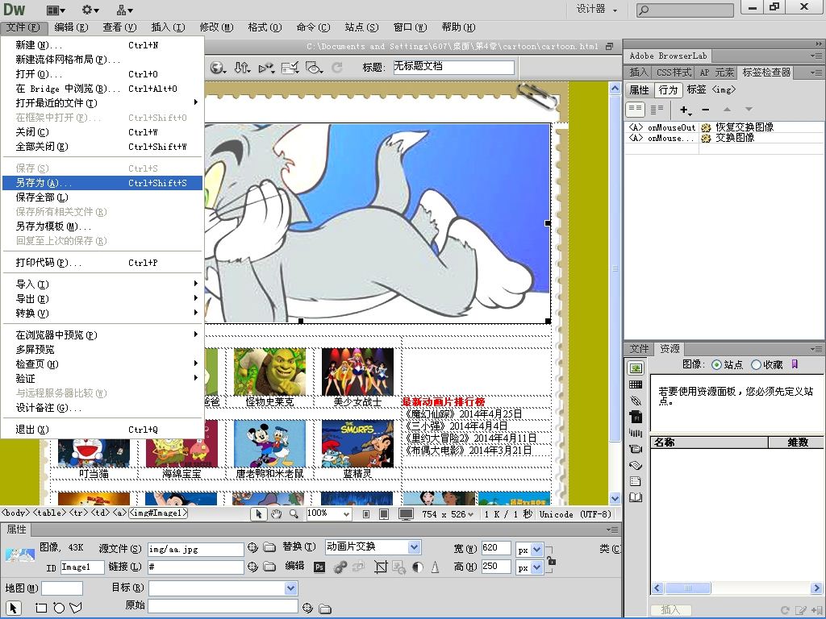The width and height of the screenshot is (826, 619).
Task: Open the 插入 menu in menu bar
Action: coord(168,27)
